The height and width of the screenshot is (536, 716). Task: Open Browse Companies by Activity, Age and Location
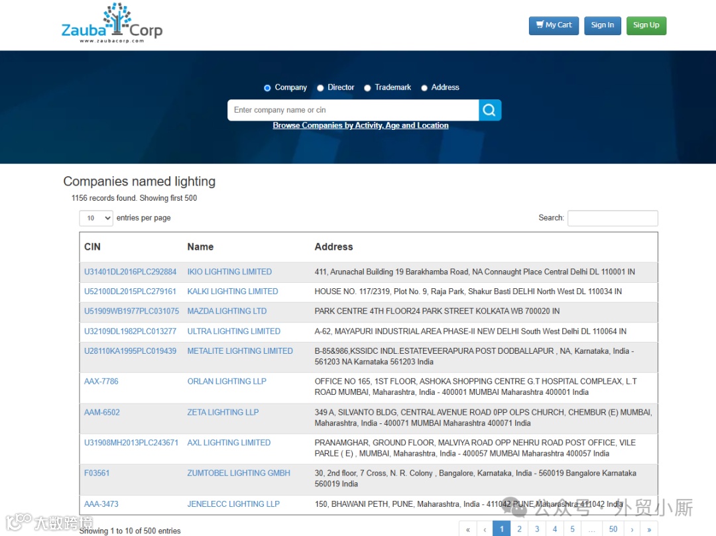[x=361, y=125]
